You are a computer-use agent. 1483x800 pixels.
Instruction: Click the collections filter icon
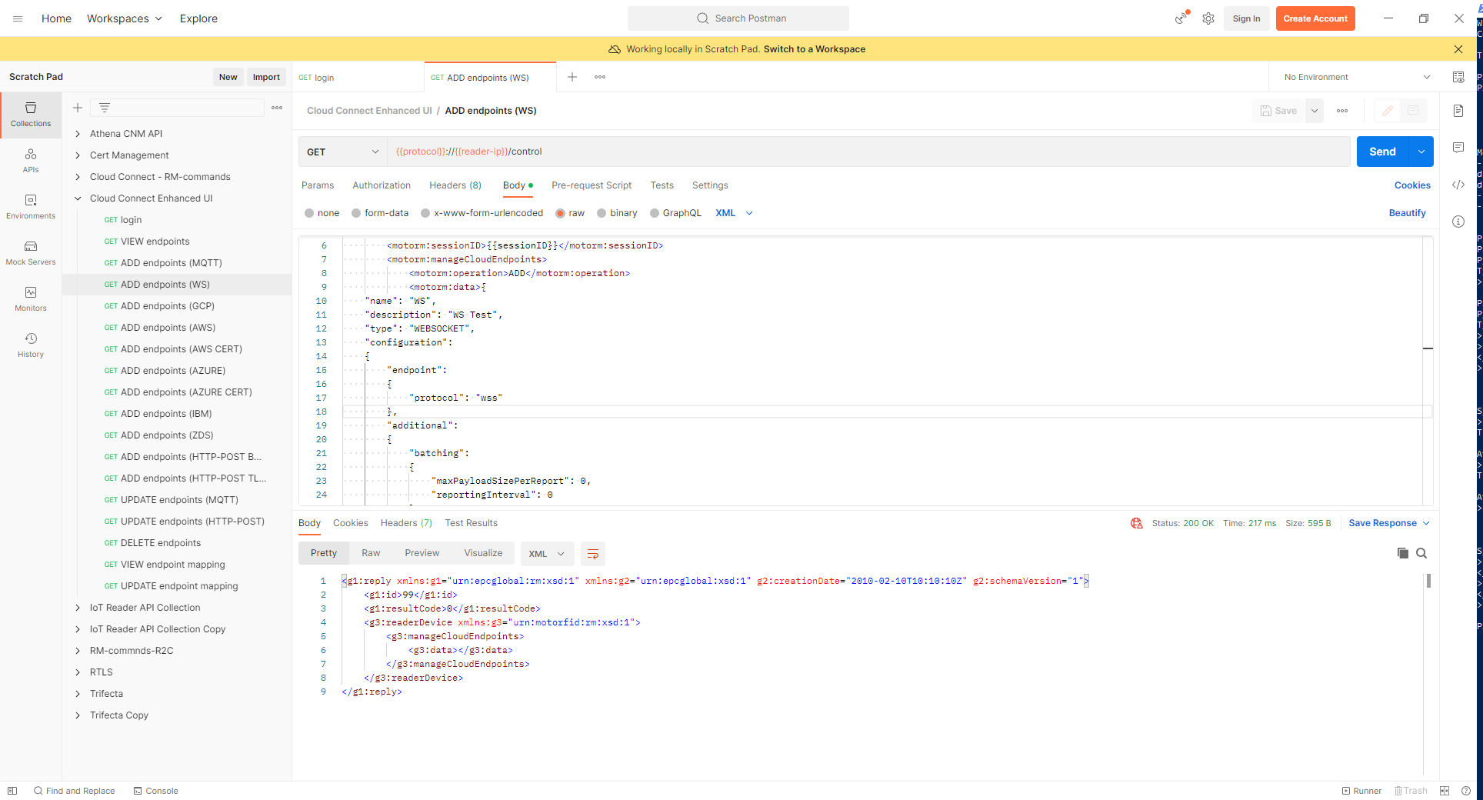click(x=105, y=108)
